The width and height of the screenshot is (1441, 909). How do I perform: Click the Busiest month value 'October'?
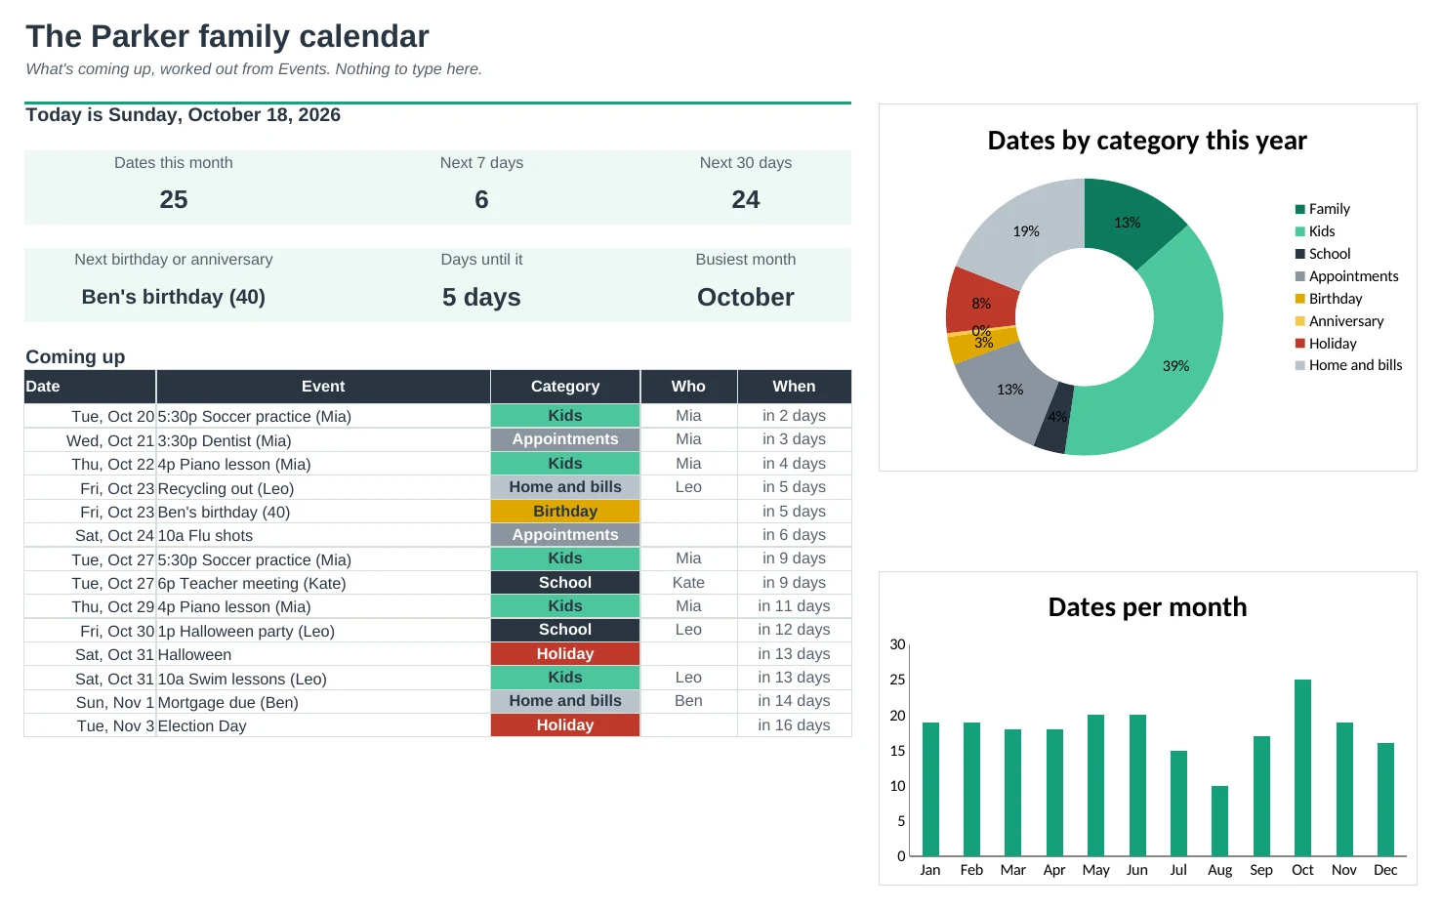coord(746,297)
